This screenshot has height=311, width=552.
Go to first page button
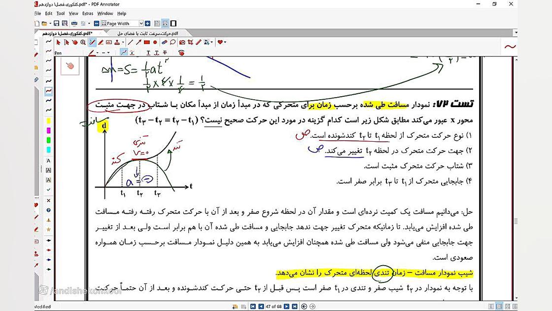[253, 307]
